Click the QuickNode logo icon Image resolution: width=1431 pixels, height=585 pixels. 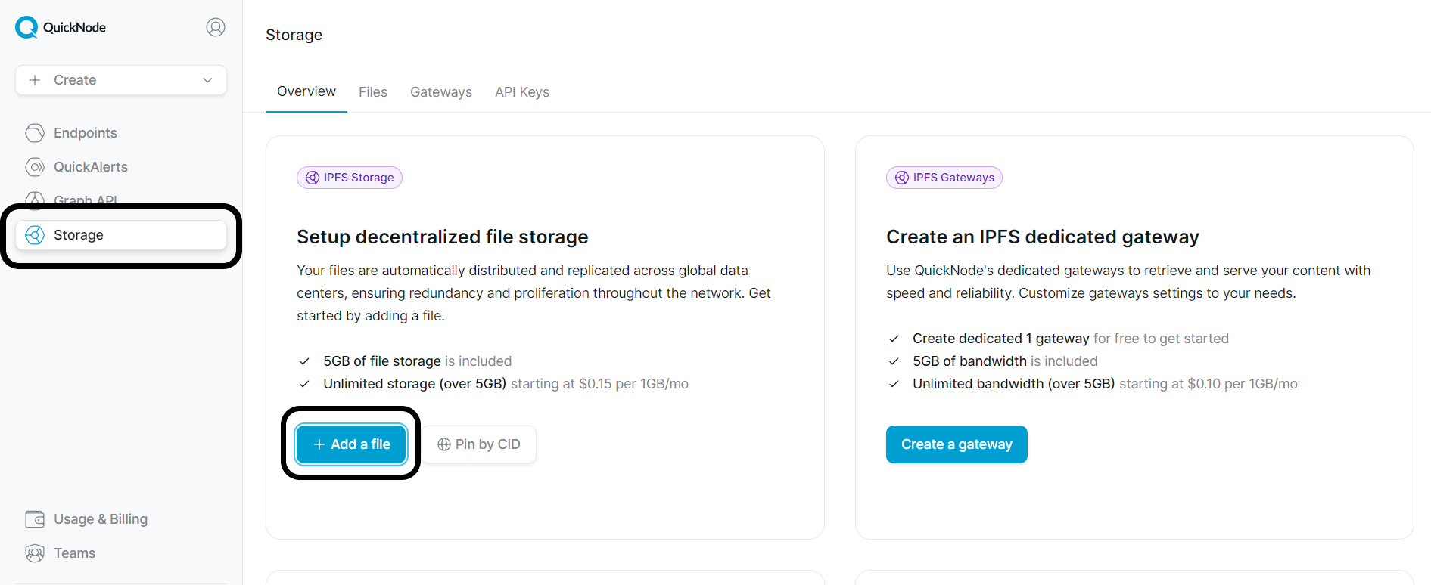point(26,27)
